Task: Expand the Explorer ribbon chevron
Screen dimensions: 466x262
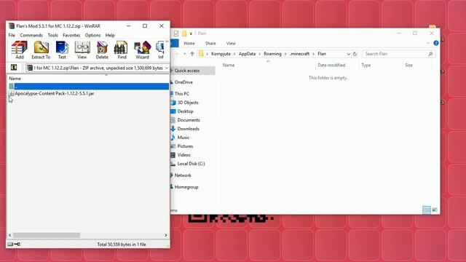Action: (428, 43)
